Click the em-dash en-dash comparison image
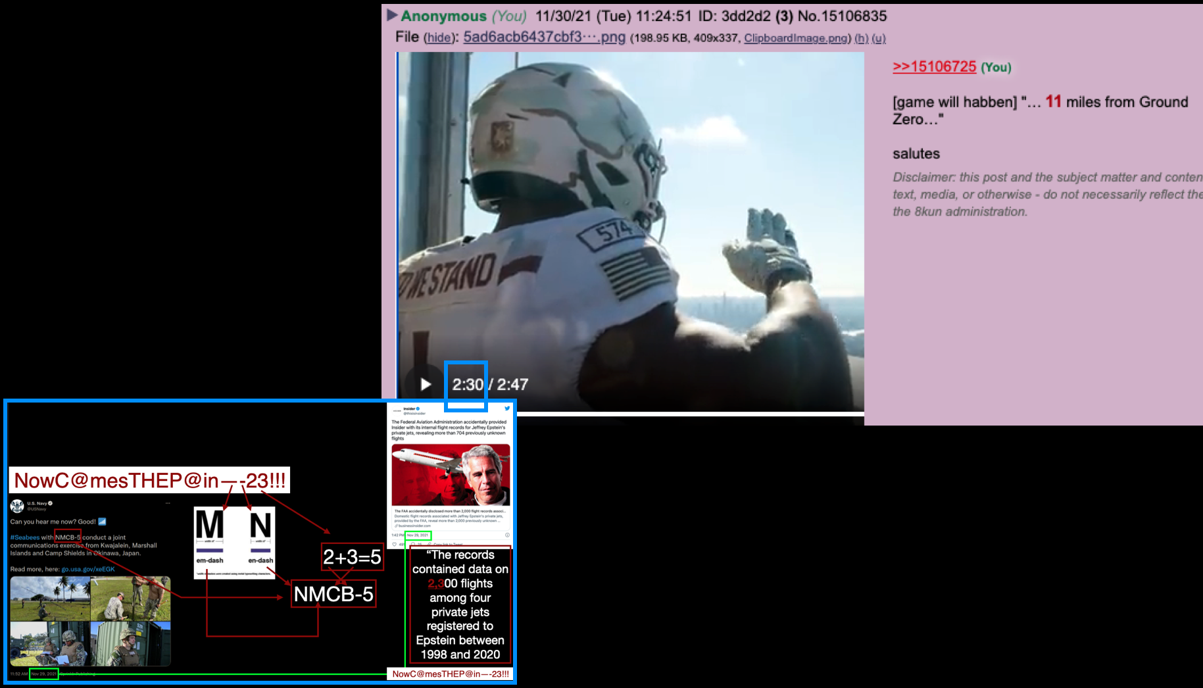 (x=234, y=543)
